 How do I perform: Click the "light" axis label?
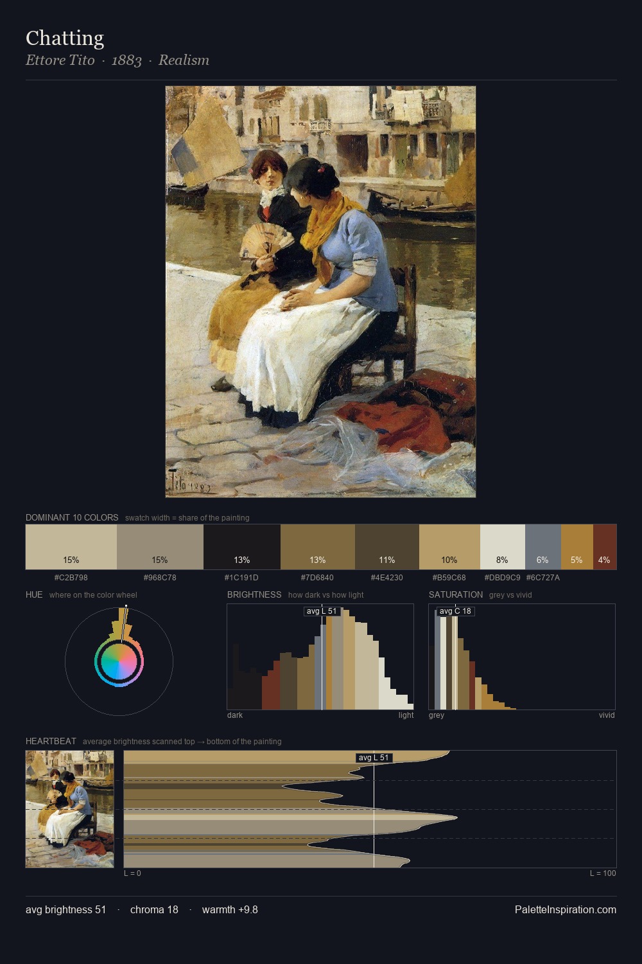[406, 715]
